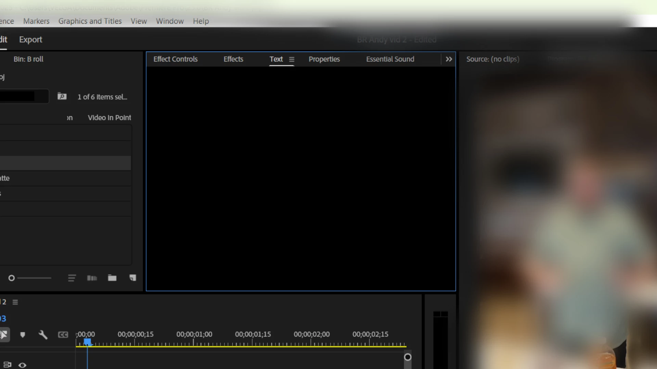Viewport: 657px width, 369px height.
Task: Toggle video track output eye icon
Action: pyautogui.click(x=22, y=365)
